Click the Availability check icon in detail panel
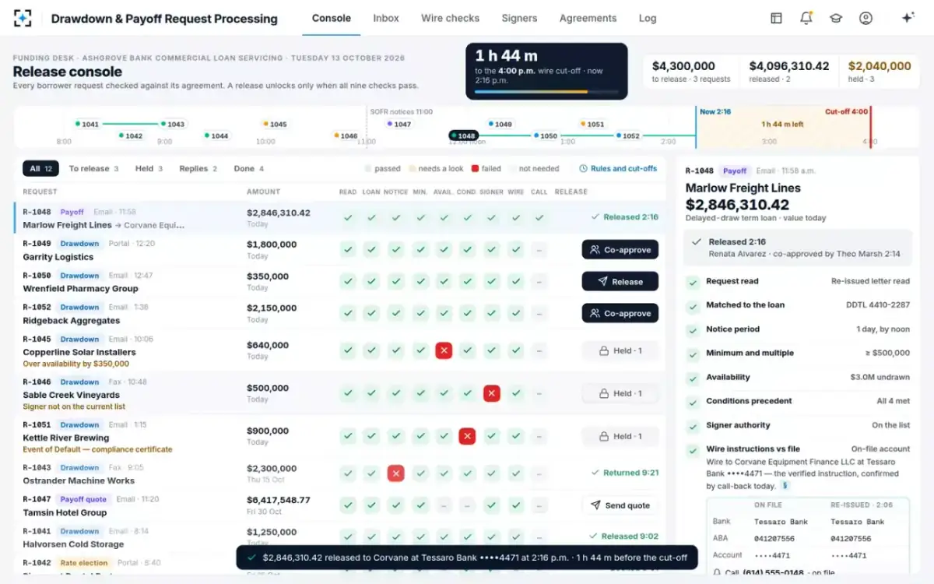 tap(692, 378)
